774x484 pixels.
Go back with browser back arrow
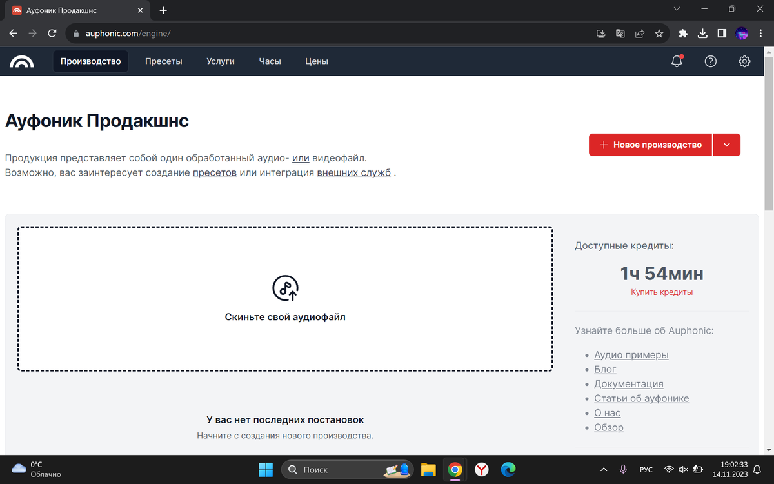[x=14, y=33]
